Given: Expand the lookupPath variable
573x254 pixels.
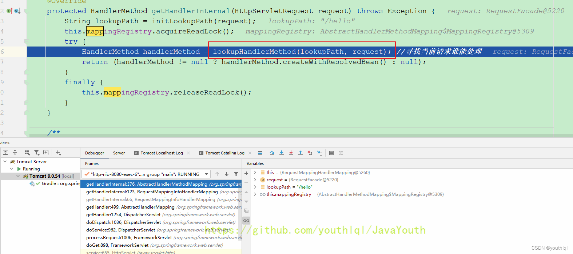Looking at the screenshot, I should pyautogui.click(x=255, y=187).
